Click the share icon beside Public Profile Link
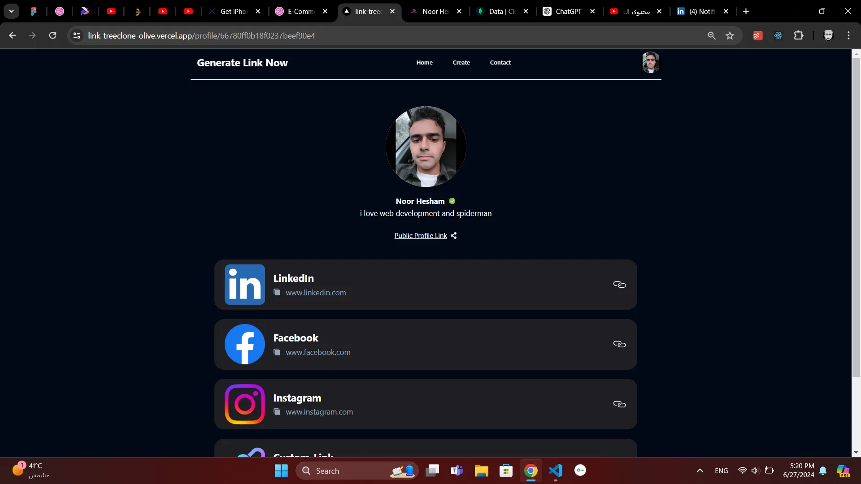 pyautogui.click(x=454, y=236)
